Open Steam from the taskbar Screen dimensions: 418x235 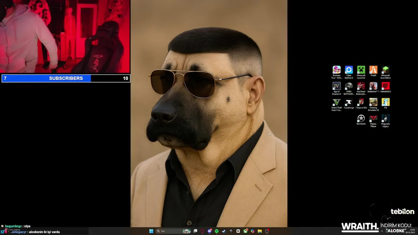(x=224, y=231)
